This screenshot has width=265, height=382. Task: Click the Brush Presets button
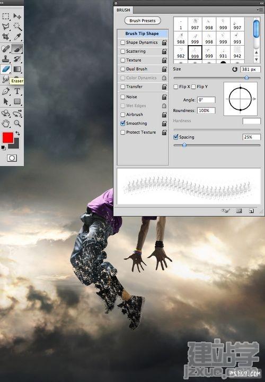point(143,21)
